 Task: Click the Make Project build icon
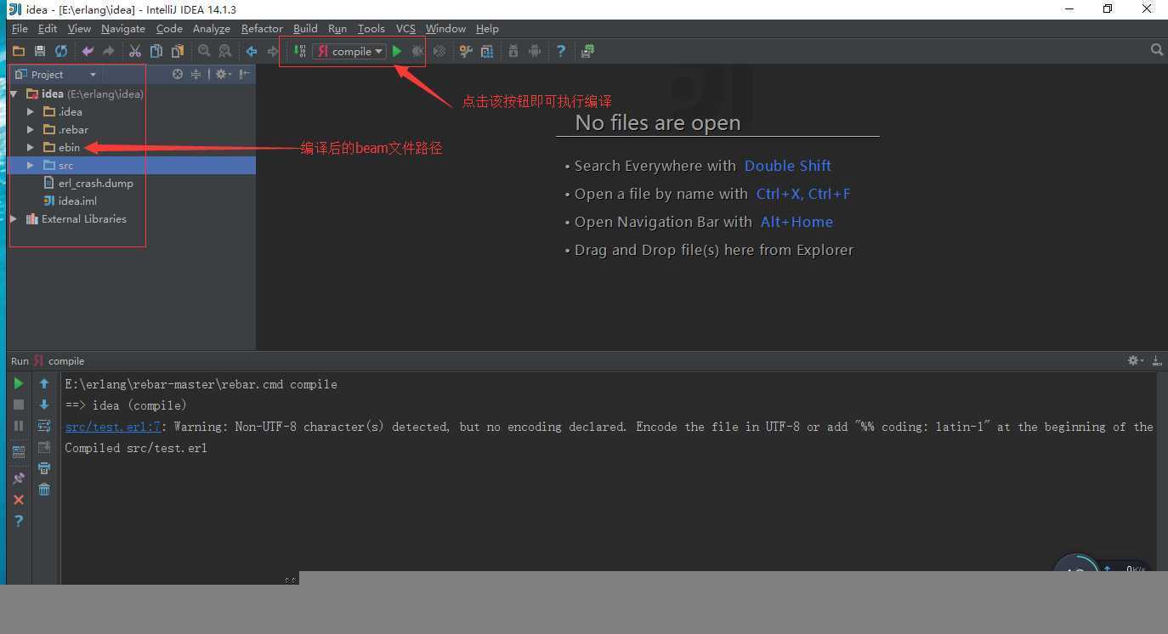click(x=300, y=51)
